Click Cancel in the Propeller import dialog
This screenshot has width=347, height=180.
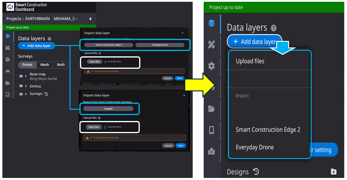coord(168,146)
